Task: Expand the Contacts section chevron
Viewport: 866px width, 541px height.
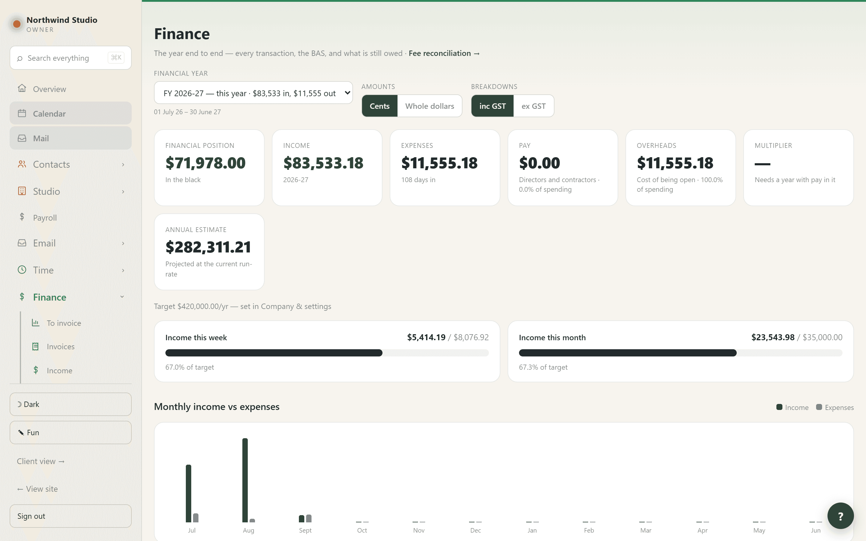Action: pyautogui.click(x=123, y=165)
